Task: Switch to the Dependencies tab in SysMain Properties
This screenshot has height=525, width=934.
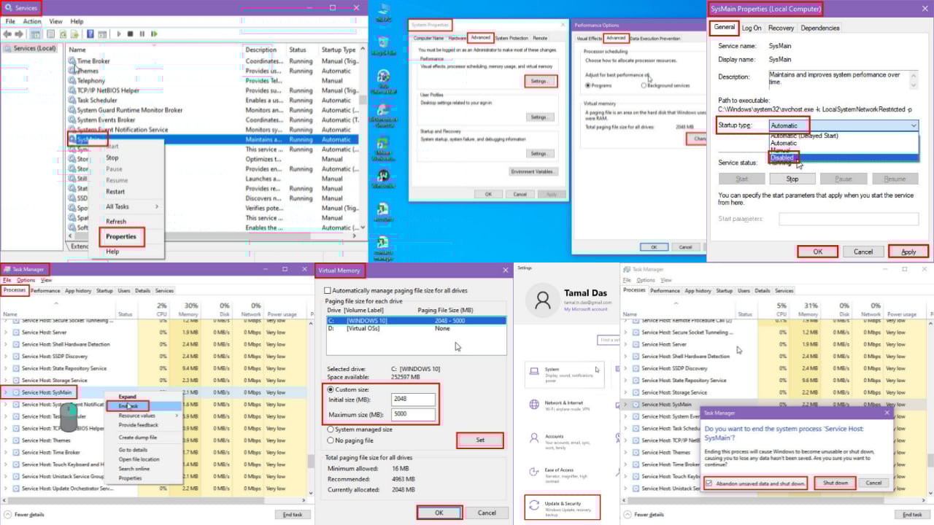Action: 819,28
